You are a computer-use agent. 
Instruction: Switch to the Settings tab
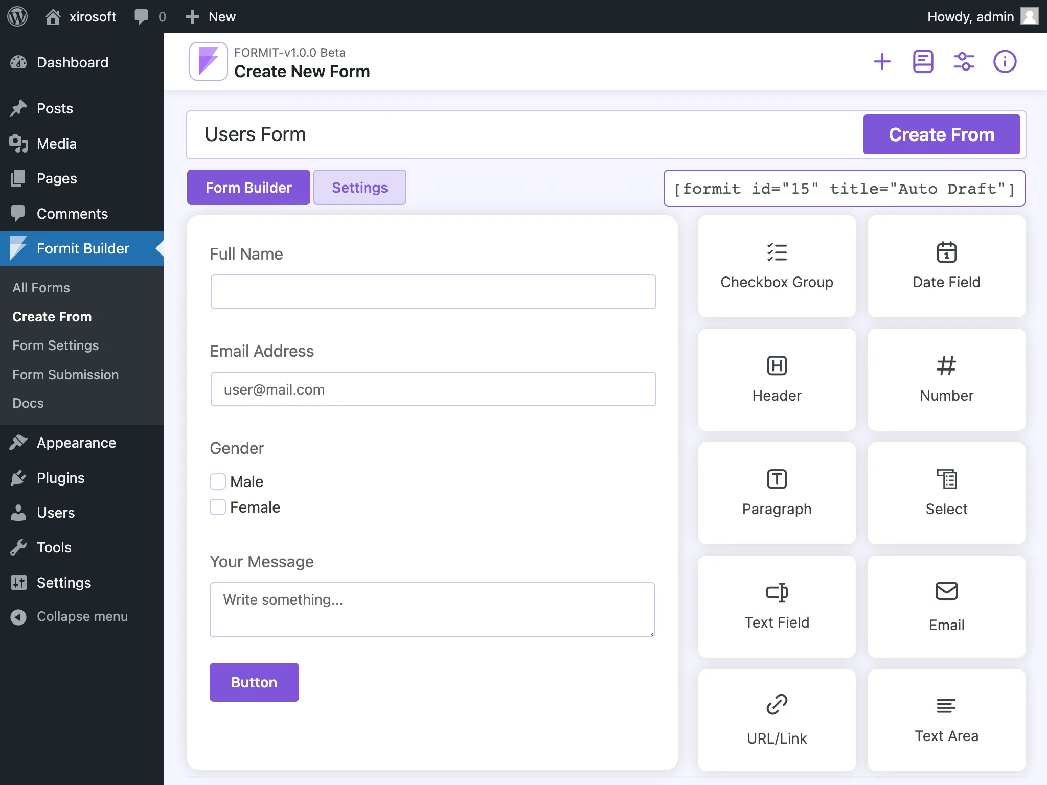359,188
